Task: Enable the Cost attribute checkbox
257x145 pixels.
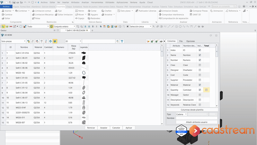Action: pos(200,75)
